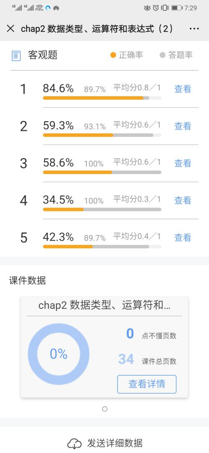Tap the gray 答题率 legend dot
The height and width of the screenshot is (453, 209).
tap(162, 55)
